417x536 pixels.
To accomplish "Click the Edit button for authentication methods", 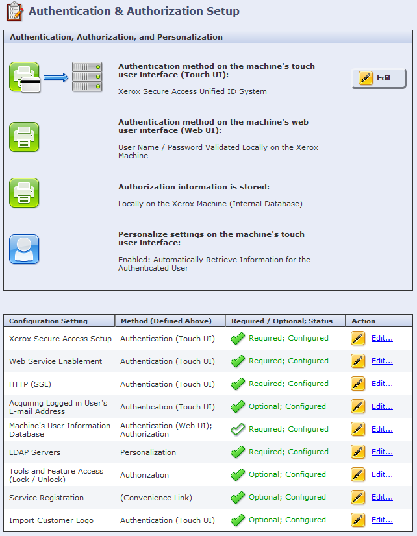I will coord(379,78).
